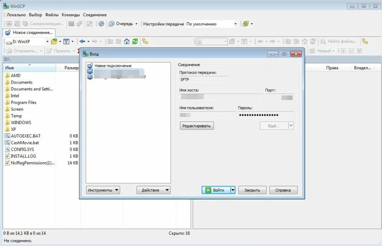Click the Имя хоста input field
Screen dimensions: 382x246
pyautogui.click(x=221, y=97)
